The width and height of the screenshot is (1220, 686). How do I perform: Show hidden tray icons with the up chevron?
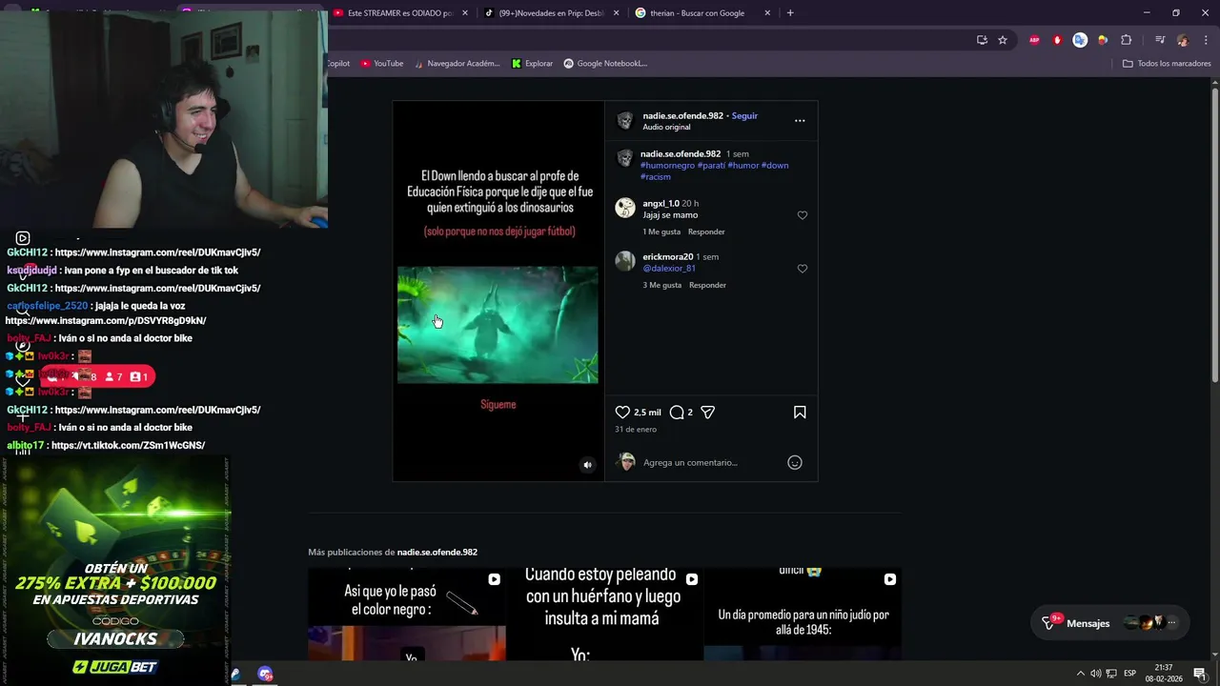tap(1080, 674)
